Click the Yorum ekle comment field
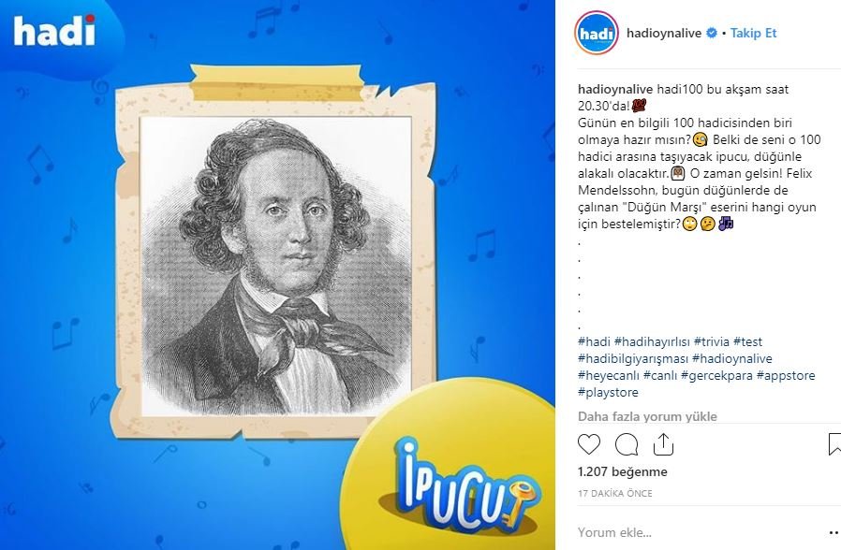The width and height of the screenshot is (841, 550). click(698, 532)
